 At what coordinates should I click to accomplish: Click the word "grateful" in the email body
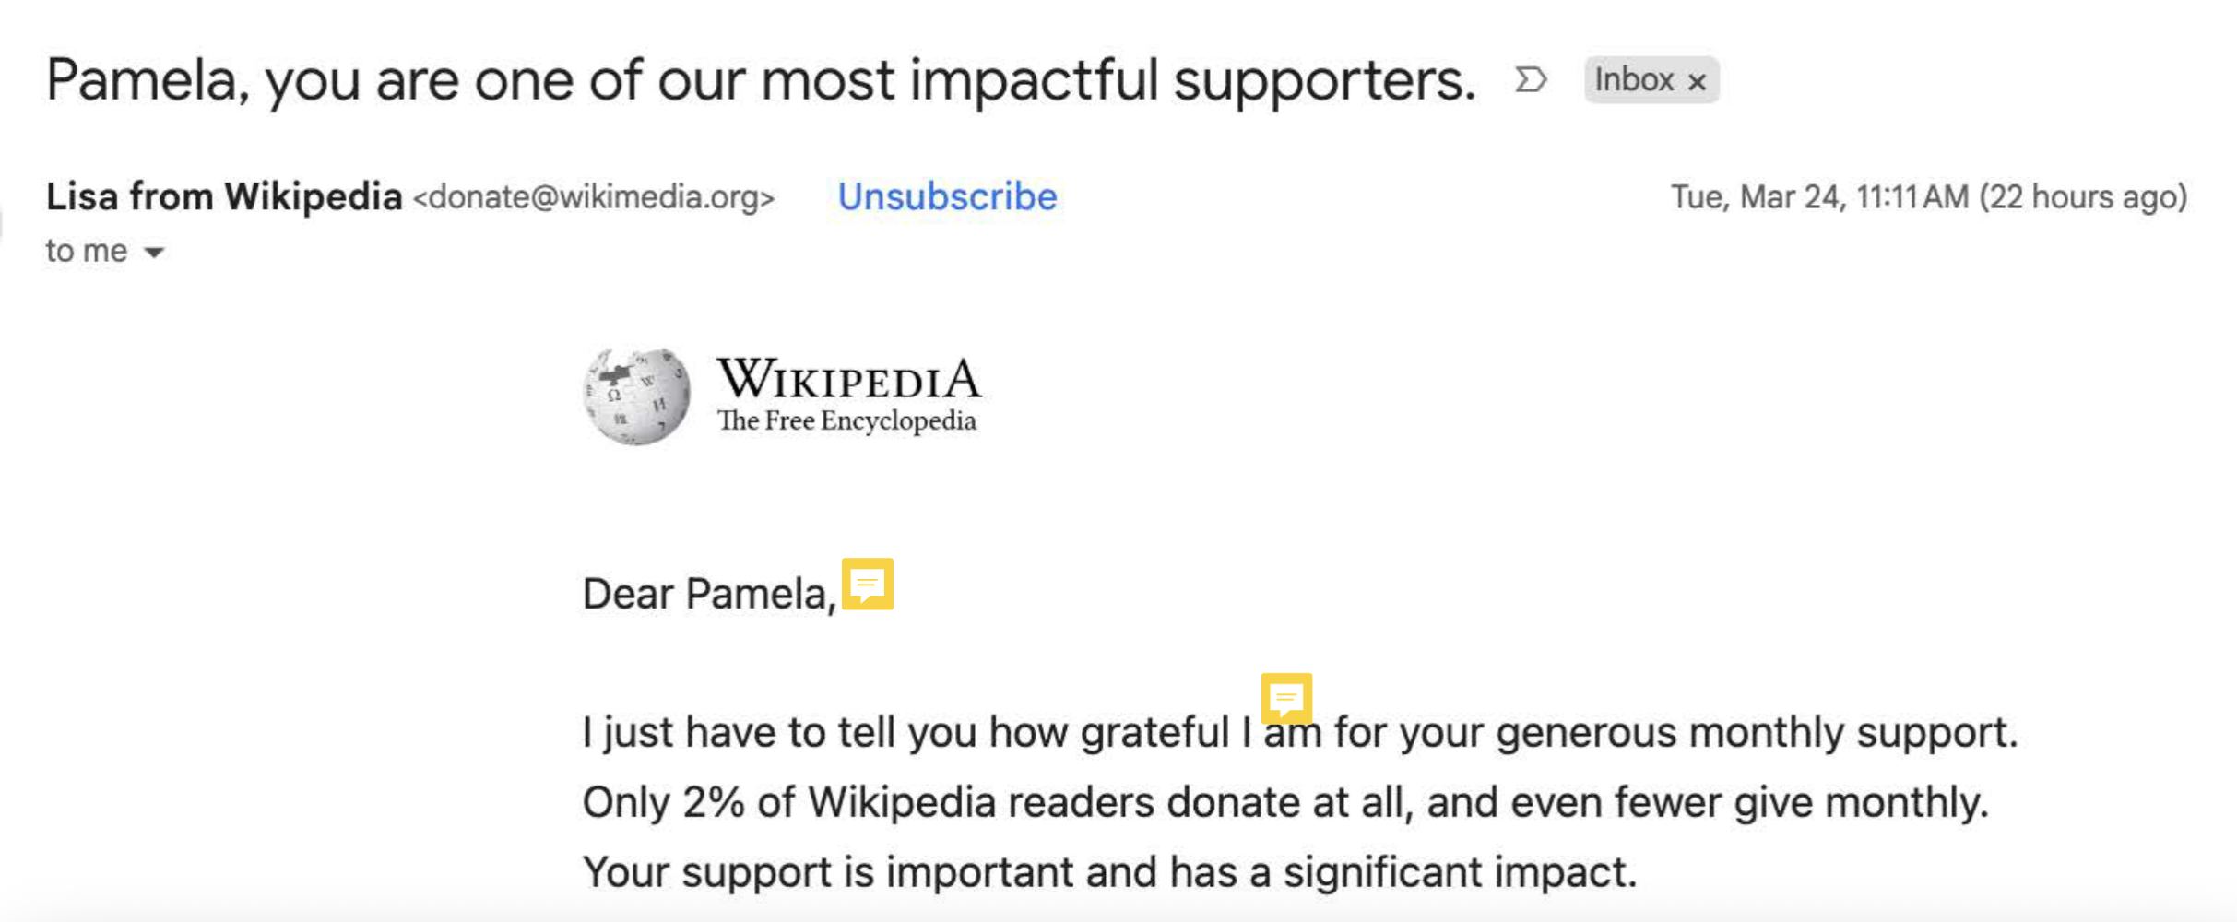(x=1154, y=733)
